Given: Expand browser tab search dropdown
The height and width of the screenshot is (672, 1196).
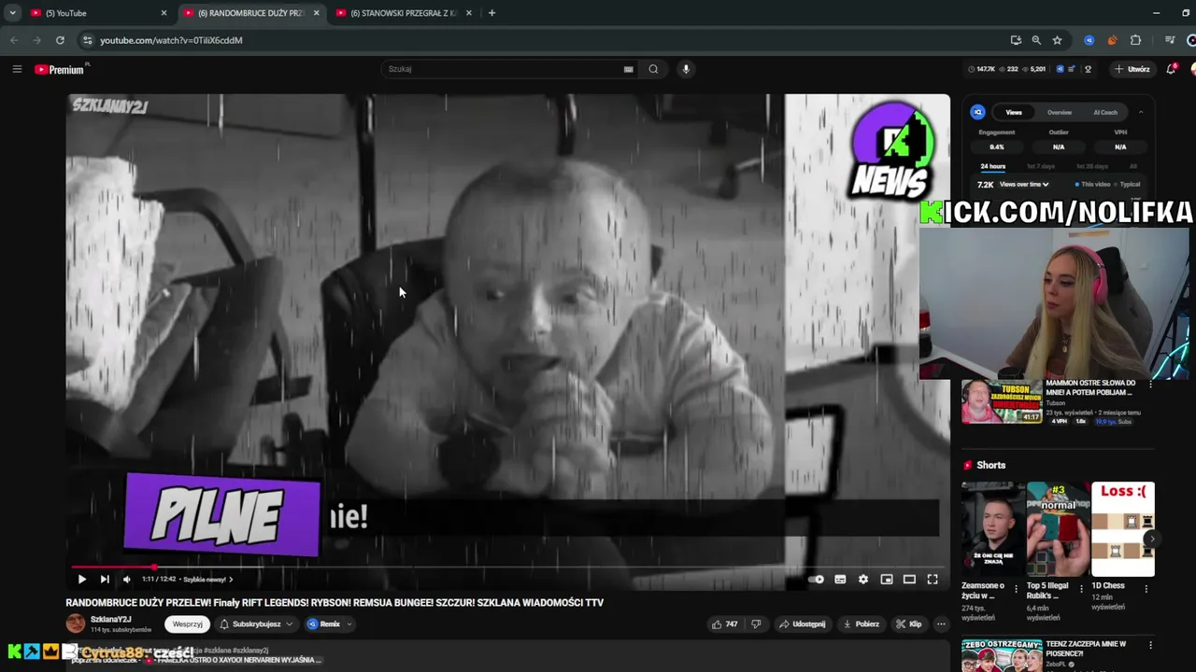Looking at the screenshot, I should pos(12,13).
